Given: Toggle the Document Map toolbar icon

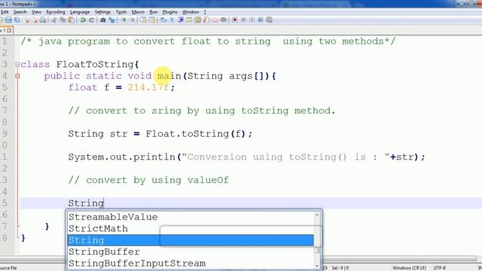Looking at the screenshot, I should pos(197,20).
